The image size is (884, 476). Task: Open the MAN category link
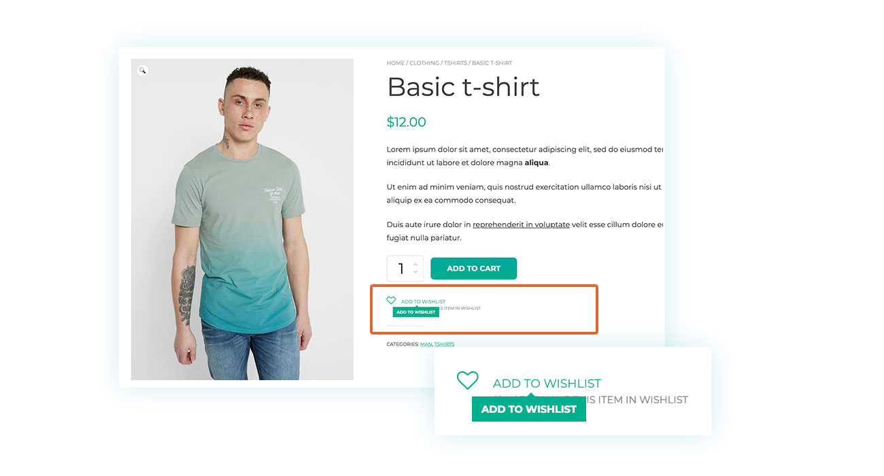click(426, 344)
